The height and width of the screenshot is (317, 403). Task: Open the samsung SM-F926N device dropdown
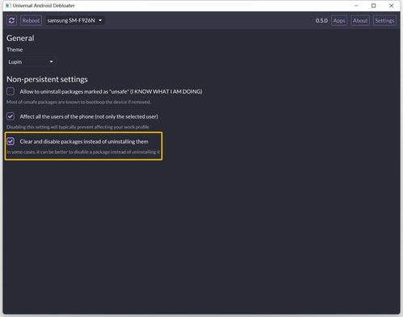[74, 20]
